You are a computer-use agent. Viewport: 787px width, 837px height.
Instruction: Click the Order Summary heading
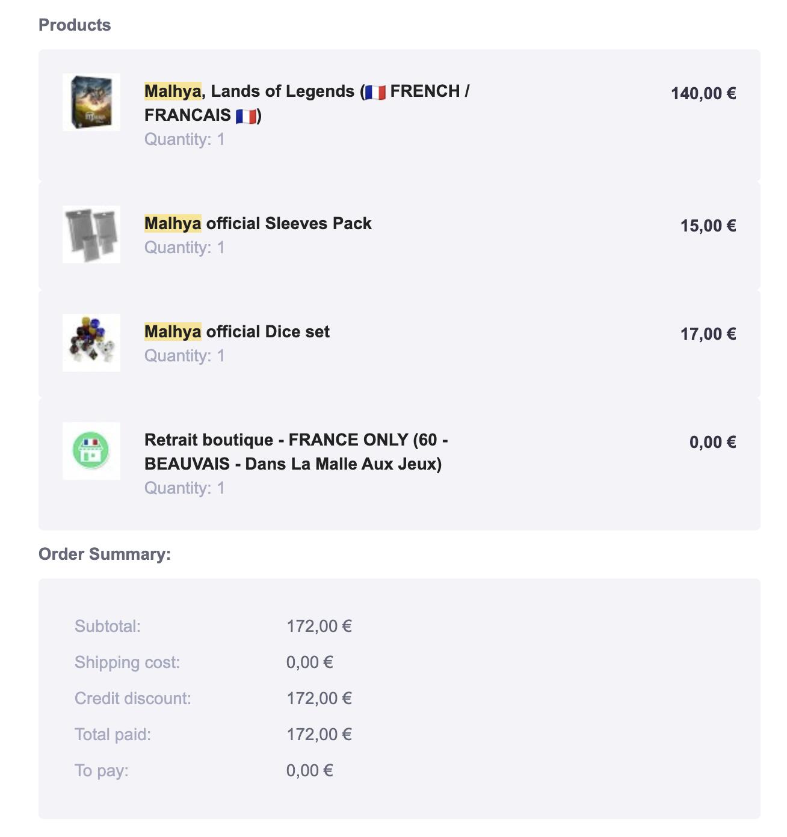(x=105, y=554)
